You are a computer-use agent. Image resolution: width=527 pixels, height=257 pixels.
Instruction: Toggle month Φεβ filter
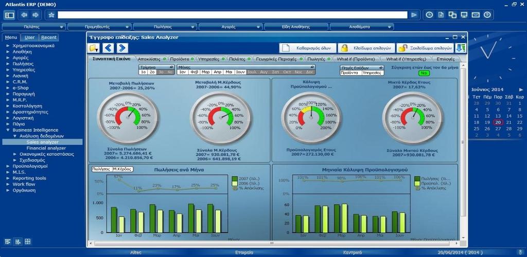coord(194,72)
